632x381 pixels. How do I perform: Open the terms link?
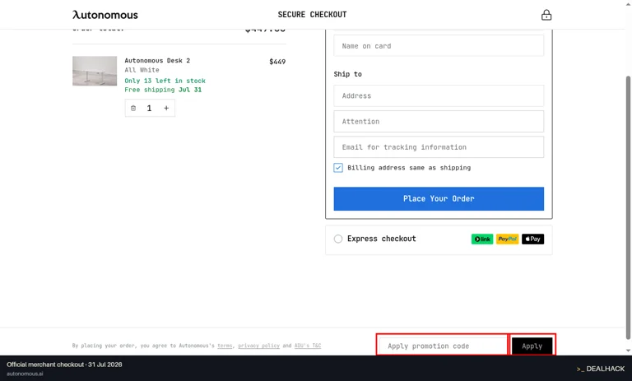click(225, 346)
